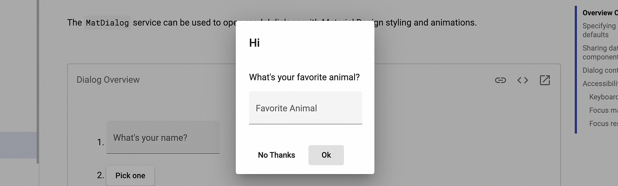
Task: Select the highlighted item in left navigation
Action: (x=18, y=145)
